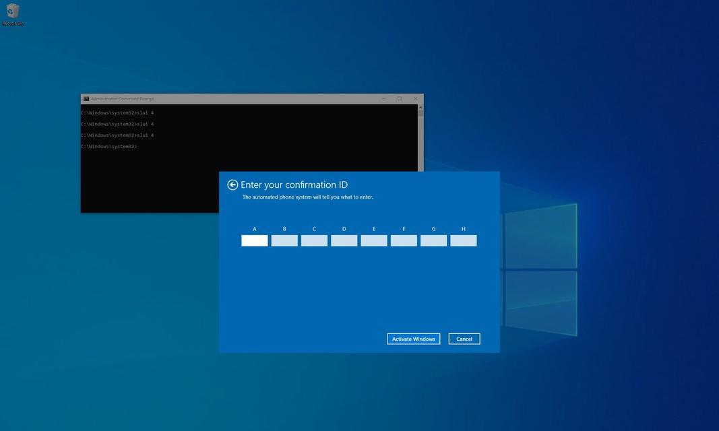Click the last command prompt line 'C:\Windows\system32>'
Viewport: 719px width, 431px height.
coord(108,147)
